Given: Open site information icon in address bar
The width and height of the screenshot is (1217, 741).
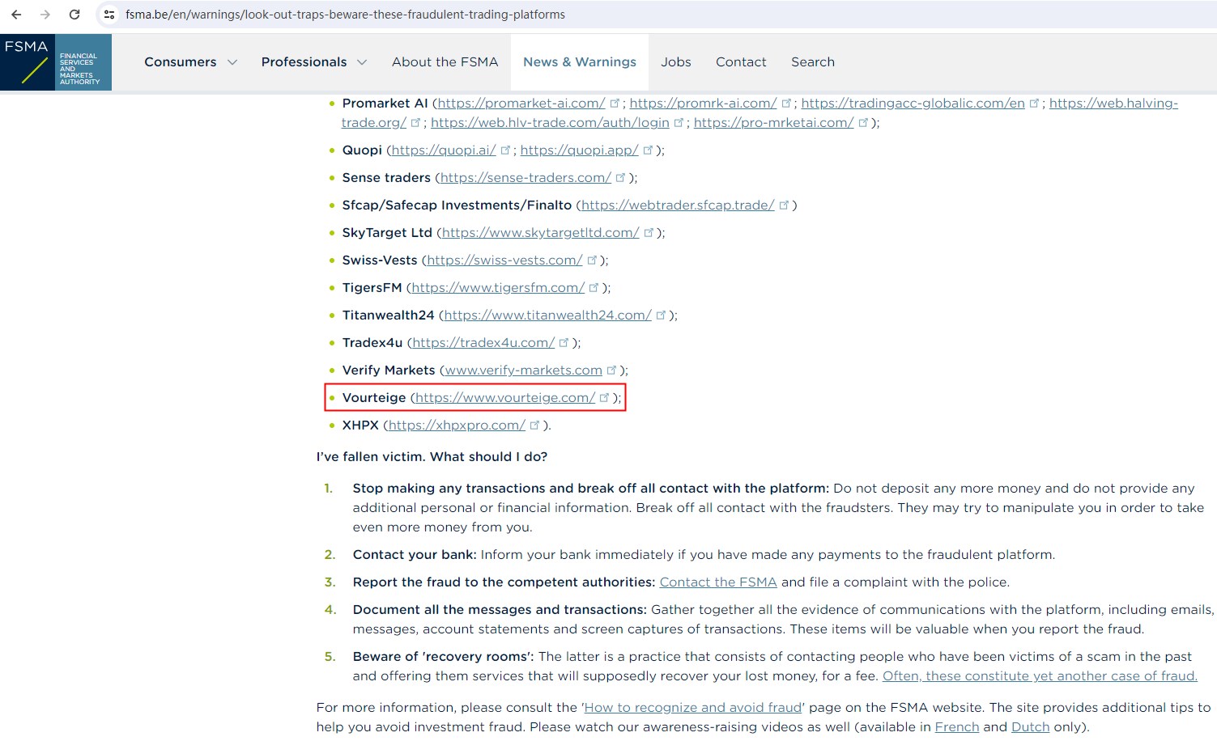Looking at the screenshot, I should click(109, 15).
